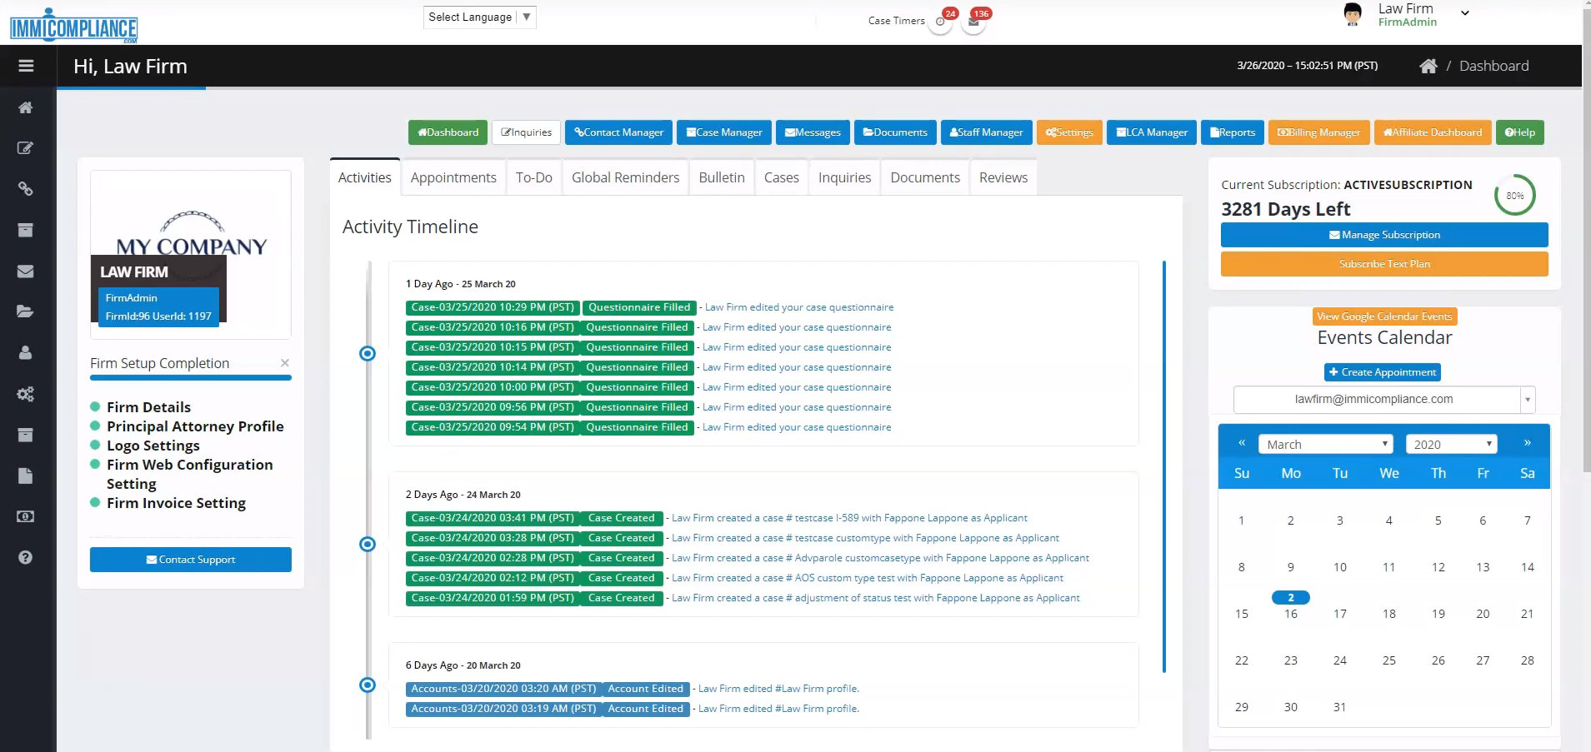
Task: Open the mail icon showing 136 notifications
Action: (x=973, y=22)
